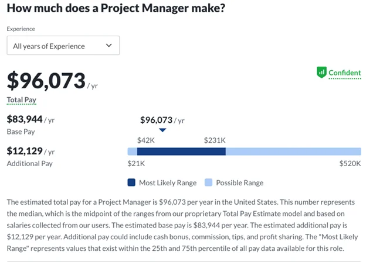Click the light blue possible range bar
373x262 pixels.
[293, 151]
